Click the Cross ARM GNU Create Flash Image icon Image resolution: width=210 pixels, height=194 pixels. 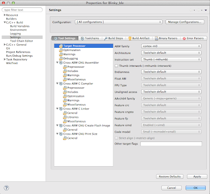61,126
